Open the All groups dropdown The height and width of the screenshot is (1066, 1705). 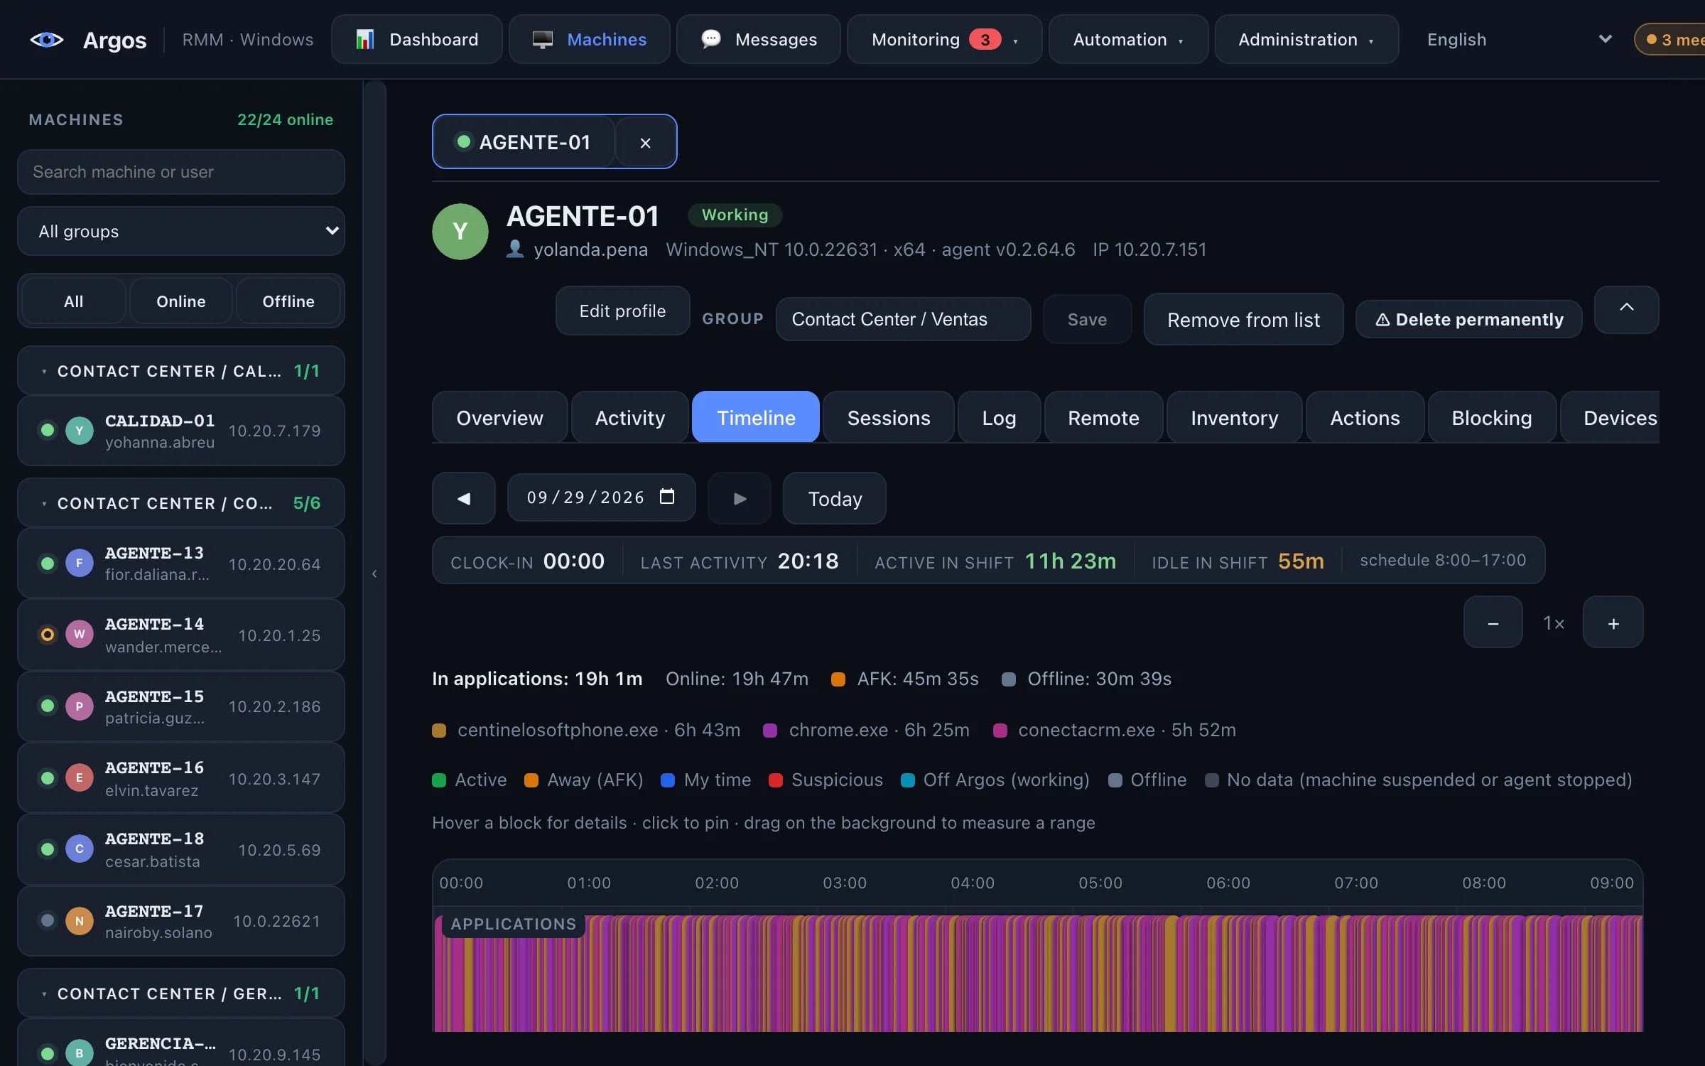point(181,231)
